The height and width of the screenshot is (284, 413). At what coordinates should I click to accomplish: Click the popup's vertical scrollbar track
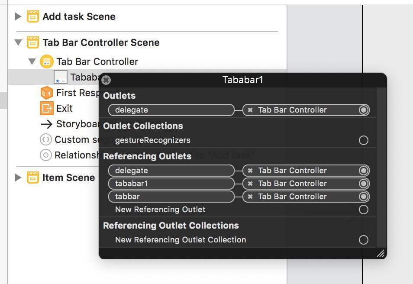[x=381, y=167]
